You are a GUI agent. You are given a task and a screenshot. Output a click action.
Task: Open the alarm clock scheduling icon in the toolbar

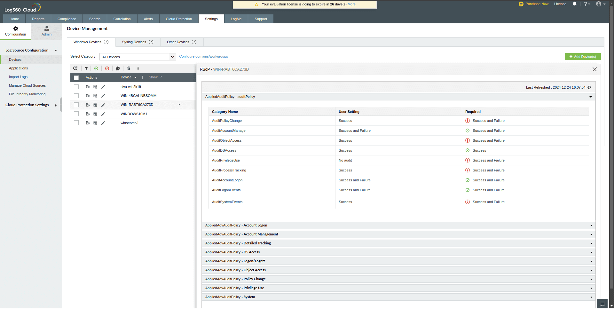point(118,68)
